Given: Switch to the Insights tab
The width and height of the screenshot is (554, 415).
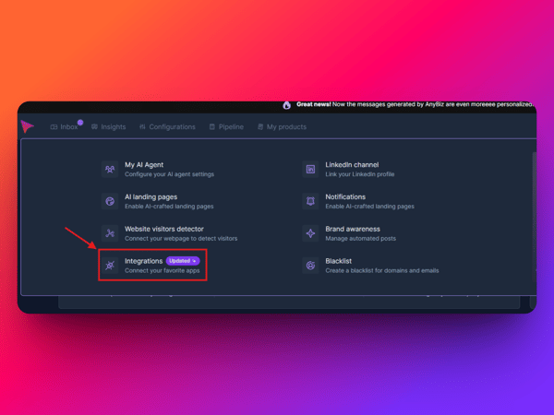Looking at the screenshot, I should tap(109, 127).
